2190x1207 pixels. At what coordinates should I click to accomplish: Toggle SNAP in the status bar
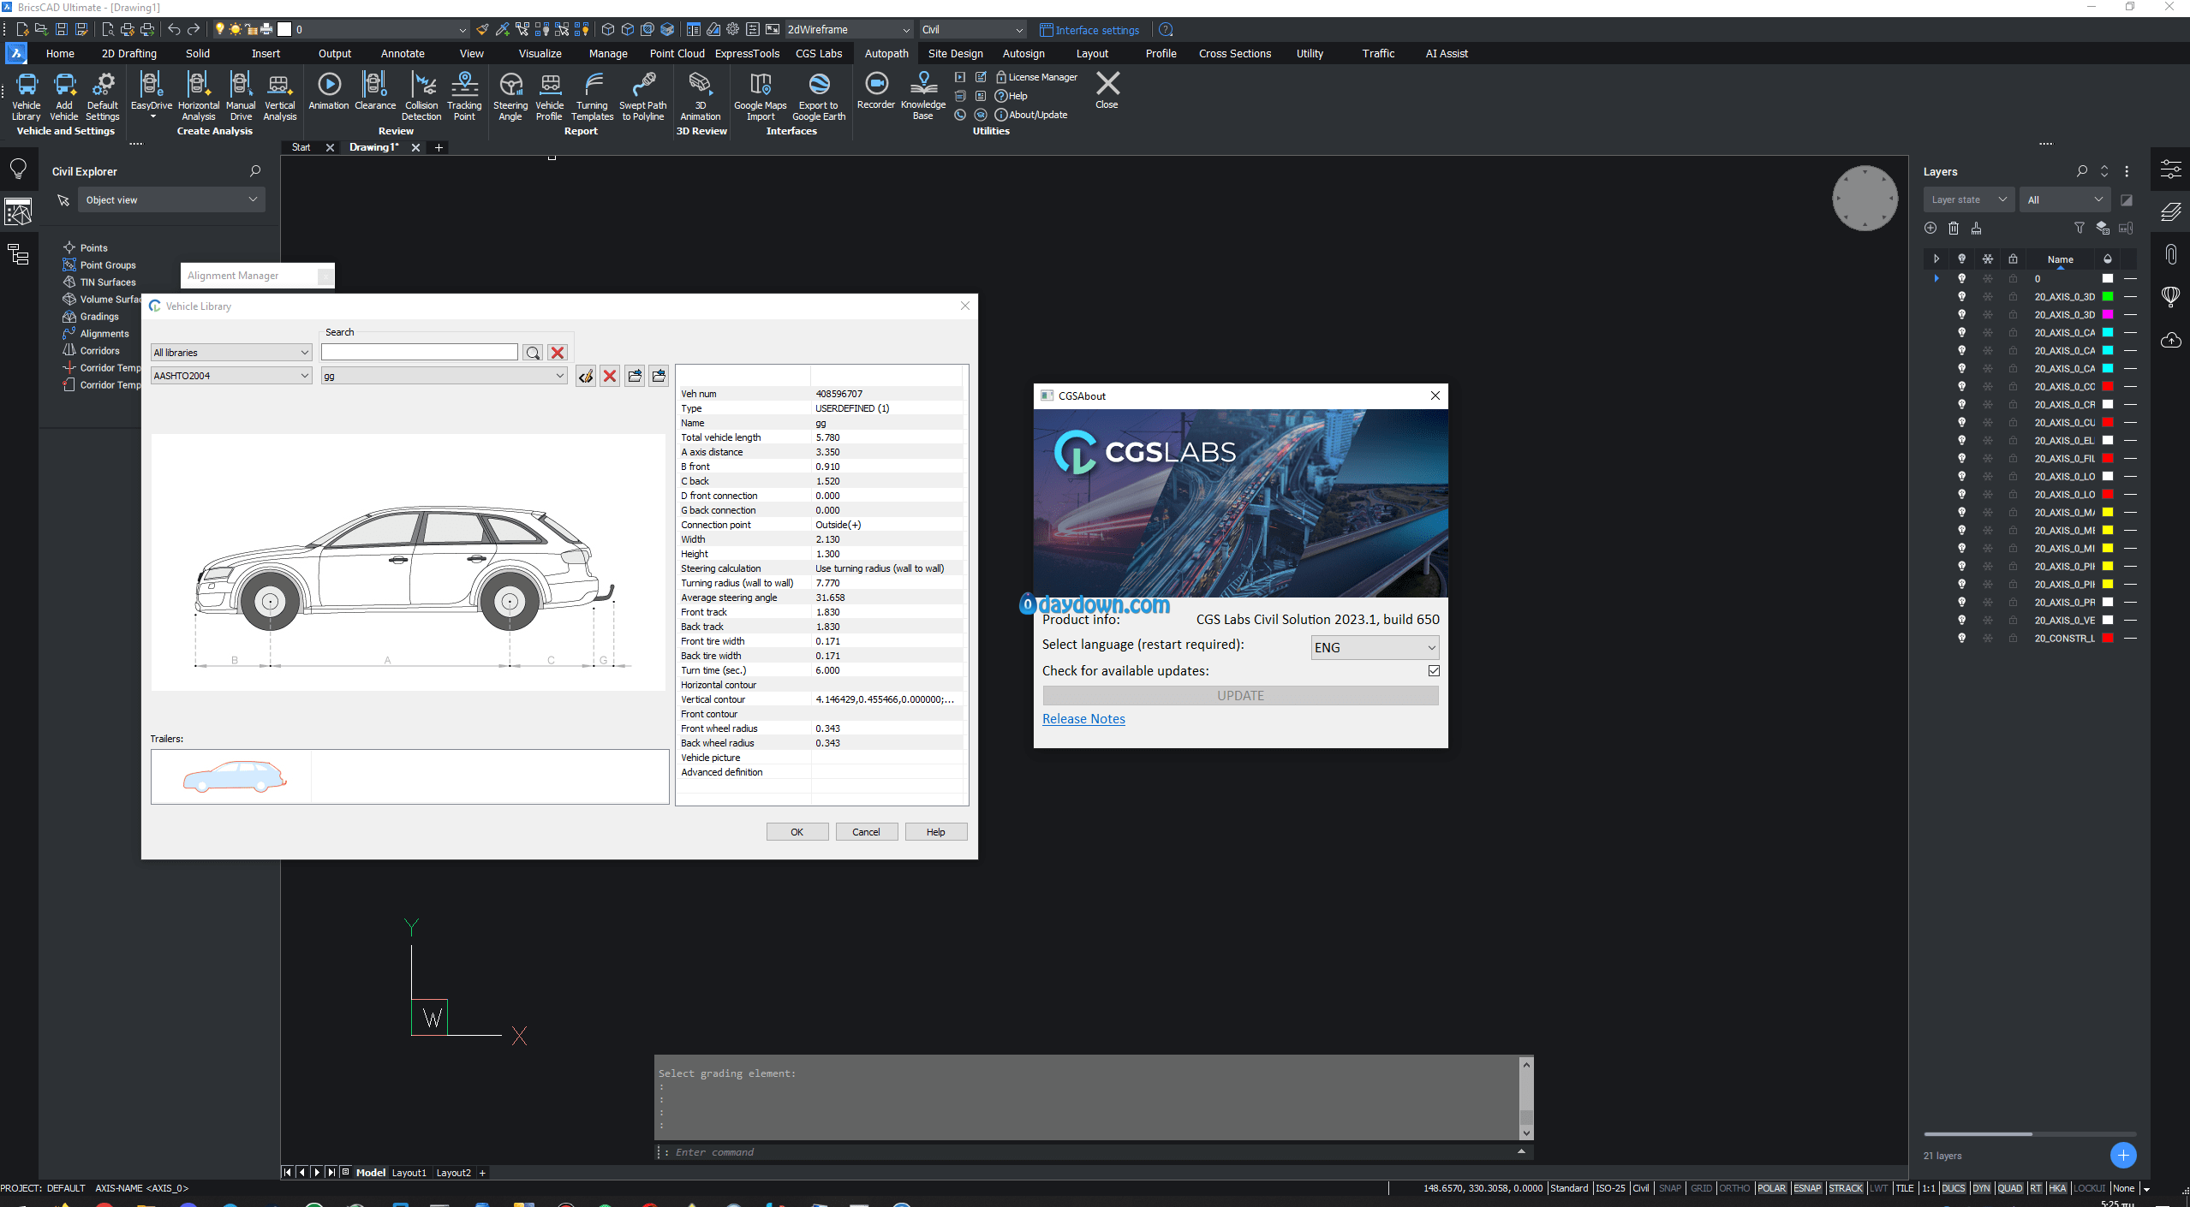[1670, 1188]
